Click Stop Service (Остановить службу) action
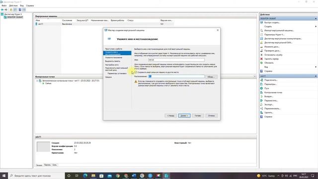The width and height of the screenshot is (318, 179). coord(273,55)
